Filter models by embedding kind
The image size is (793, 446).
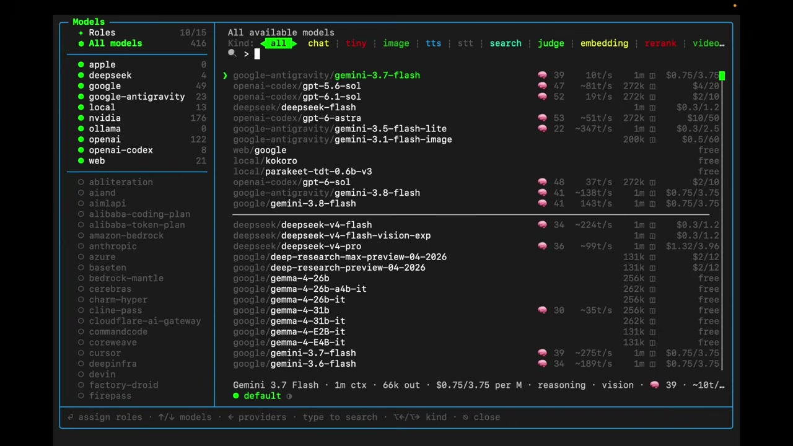604,43
